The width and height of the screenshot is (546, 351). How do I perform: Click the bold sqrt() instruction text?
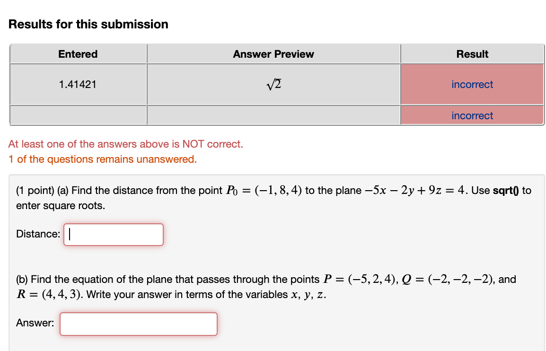507,190
